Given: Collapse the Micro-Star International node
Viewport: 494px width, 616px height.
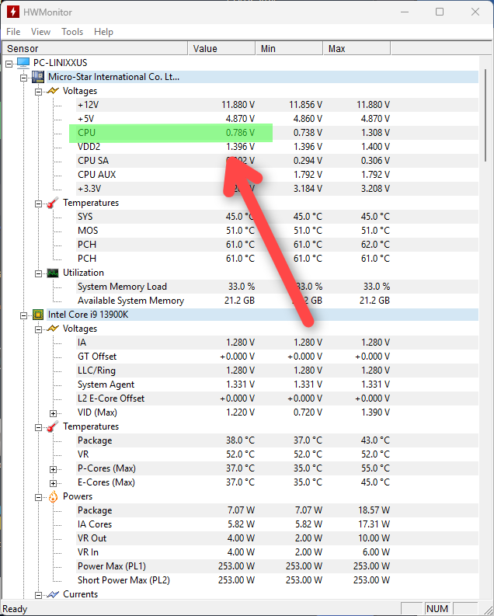Looking at the screenshot, I should [x=24, y=78].
